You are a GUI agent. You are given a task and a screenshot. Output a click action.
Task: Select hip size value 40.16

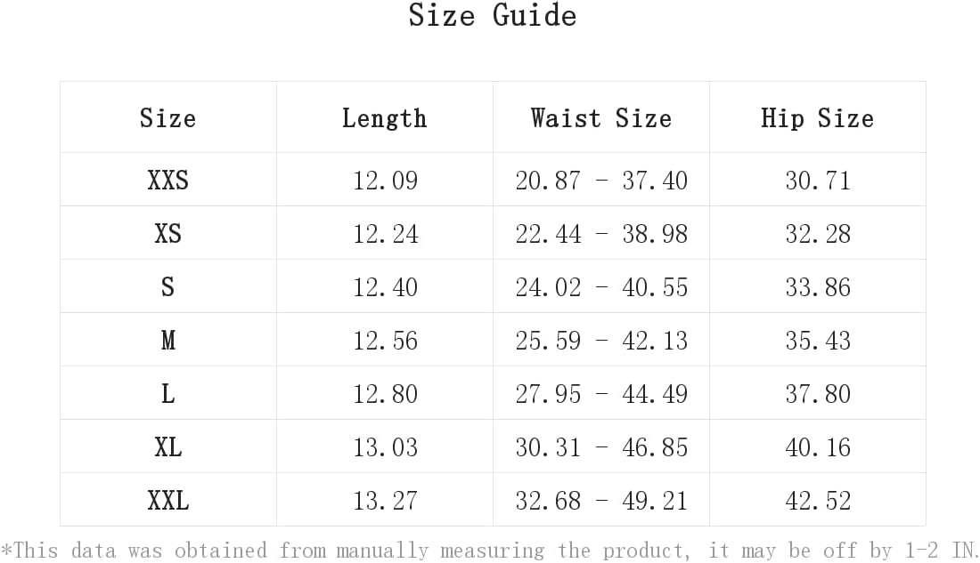(818, 447)
